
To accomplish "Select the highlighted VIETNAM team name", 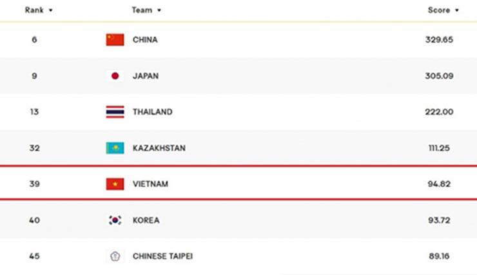I will [150, 184].
